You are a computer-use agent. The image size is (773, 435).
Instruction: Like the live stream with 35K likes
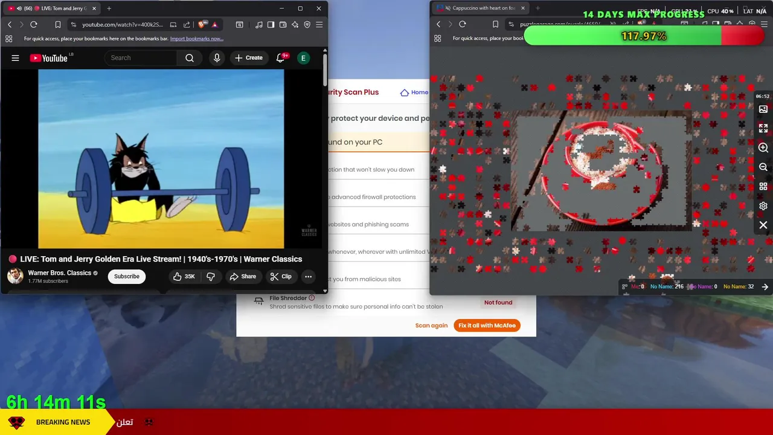[184, 277]
